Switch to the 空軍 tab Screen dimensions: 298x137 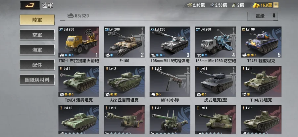37,35
